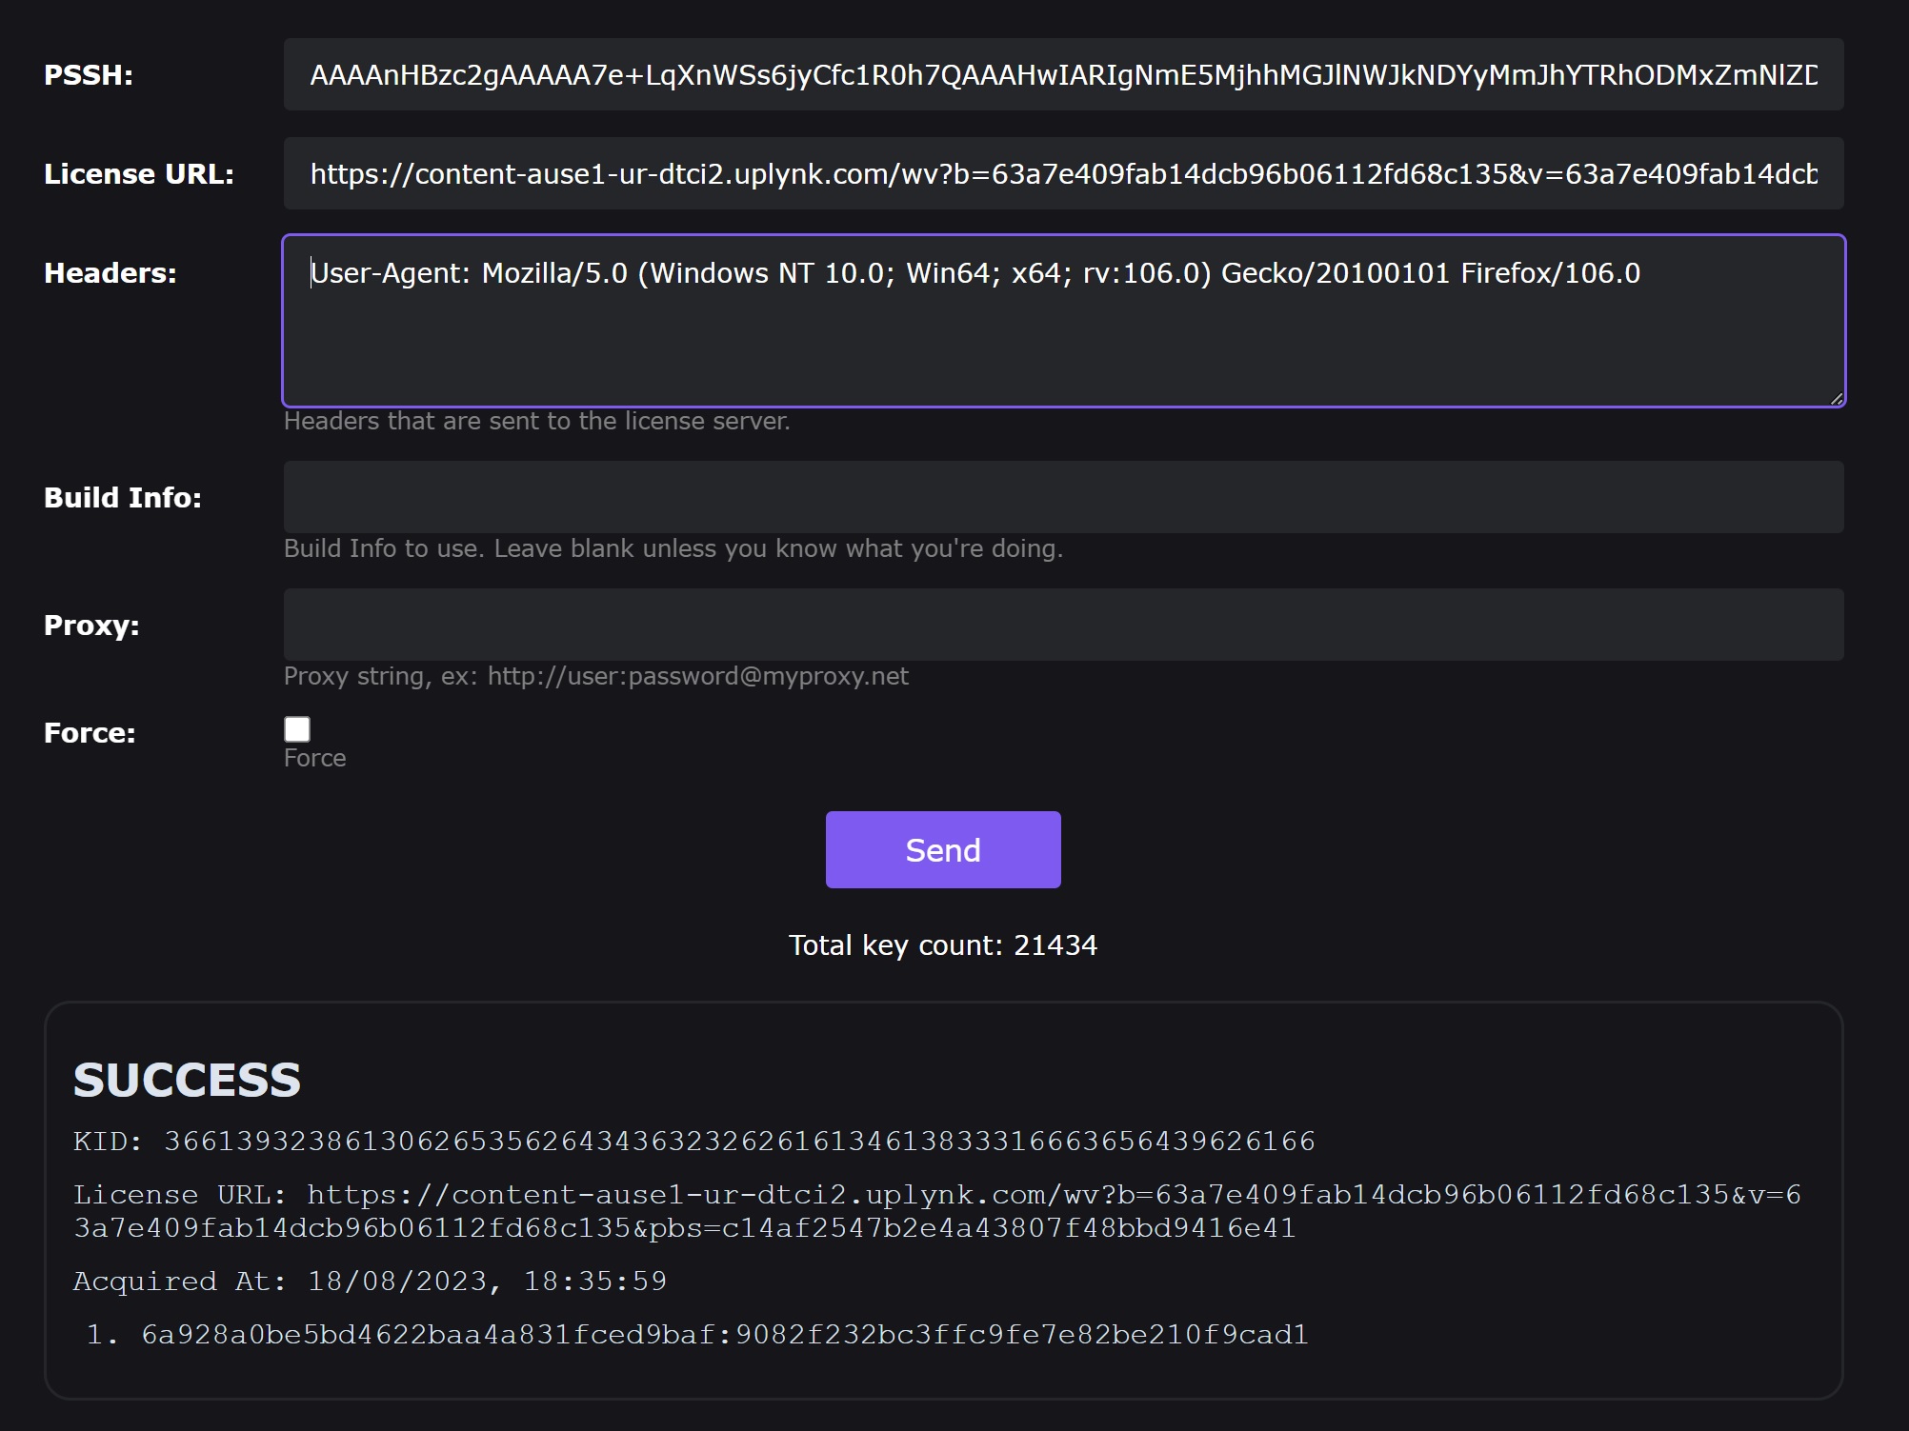The width and height of the screenshot is (1909, 1431).
Task: Click the Acquired At timestamp line
Action: click(x=370, y=1281)
